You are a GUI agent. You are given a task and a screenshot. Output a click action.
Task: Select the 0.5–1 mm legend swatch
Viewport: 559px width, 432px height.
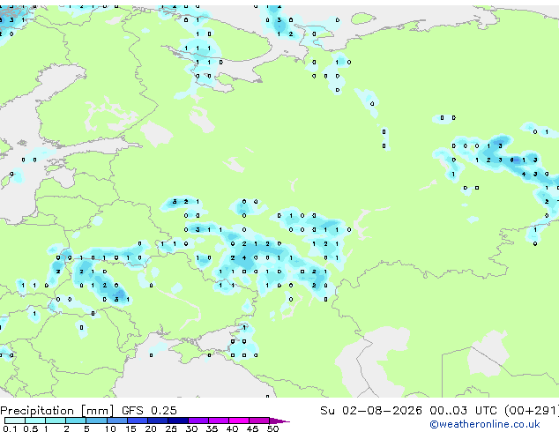point(35,421)
